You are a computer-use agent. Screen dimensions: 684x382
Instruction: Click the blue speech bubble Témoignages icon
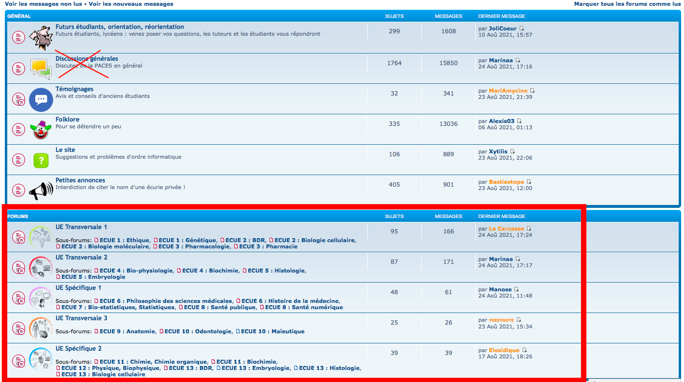tap(41, 99)
